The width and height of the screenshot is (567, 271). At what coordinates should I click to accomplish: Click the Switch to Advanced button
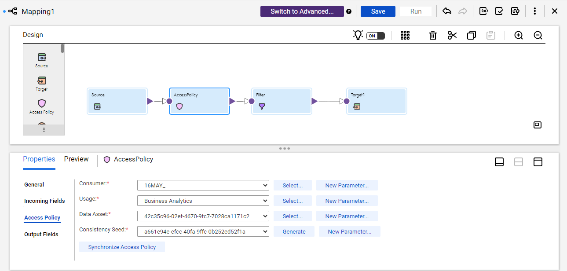(x=302, y=11)
